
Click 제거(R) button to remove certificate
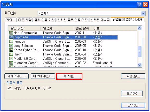point(69,76)
